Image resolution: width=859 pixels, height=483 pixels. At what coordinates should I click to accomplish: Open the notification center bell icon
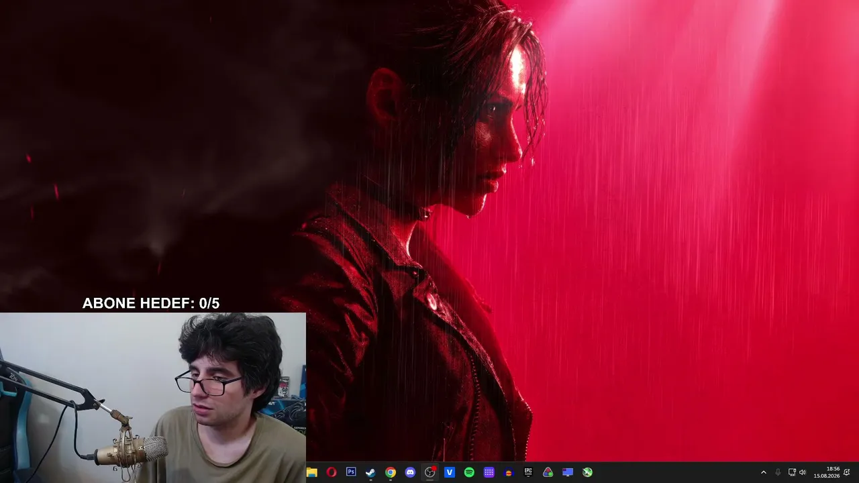pos(847,472)
